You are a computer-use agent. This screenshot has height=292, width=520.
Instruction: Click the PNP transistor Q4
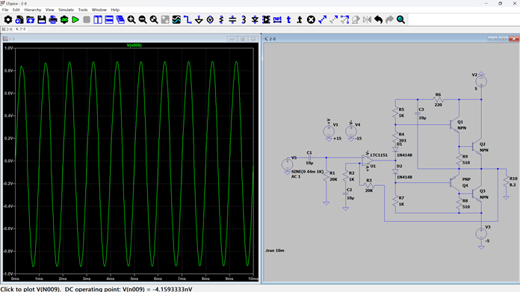click(x=455, y=182)
